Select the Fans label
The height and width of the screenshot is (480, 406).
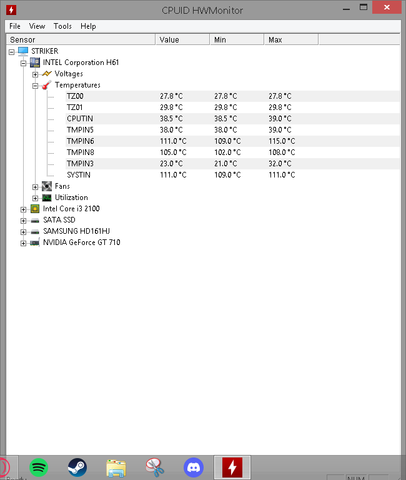point(62,186)
